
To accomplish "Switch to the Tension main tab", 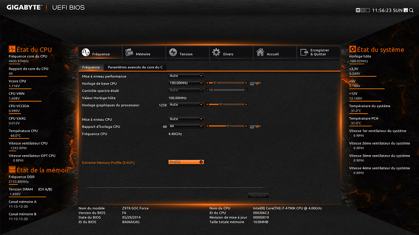I will coord(187,52).
